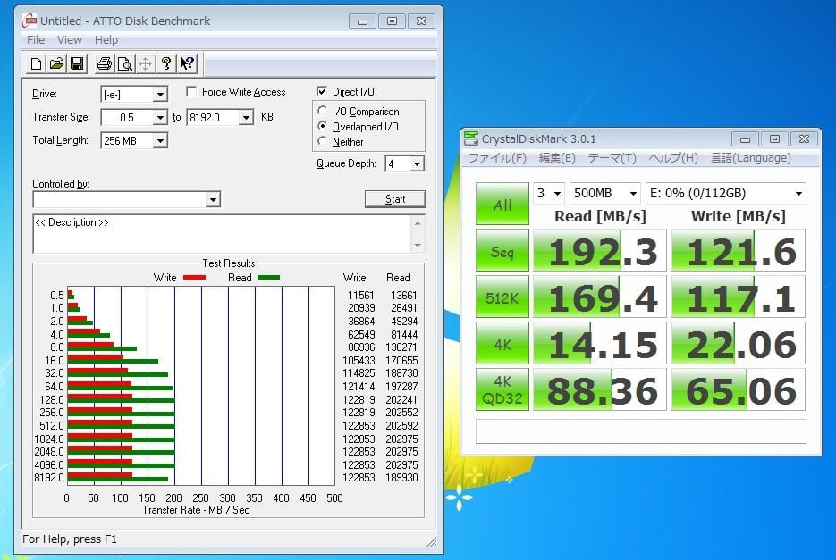Image resolution: width=836 pixels, height=560 pixels.
Task: Click the question mark About icon
Action: click(x=165, y=64)
